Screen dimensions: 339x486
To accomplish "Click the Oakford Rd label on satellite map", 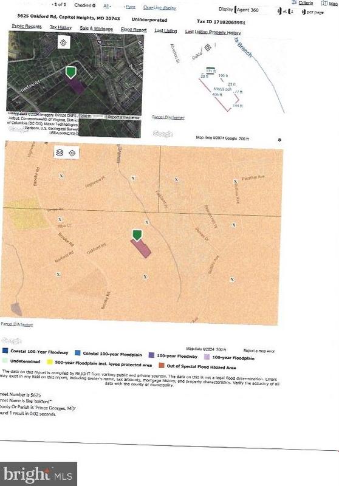I will coord(30,86).
